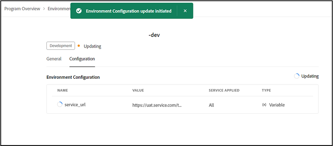
Task: Click the SERVICE APPLIED column header
Action: tap(224, 90)
